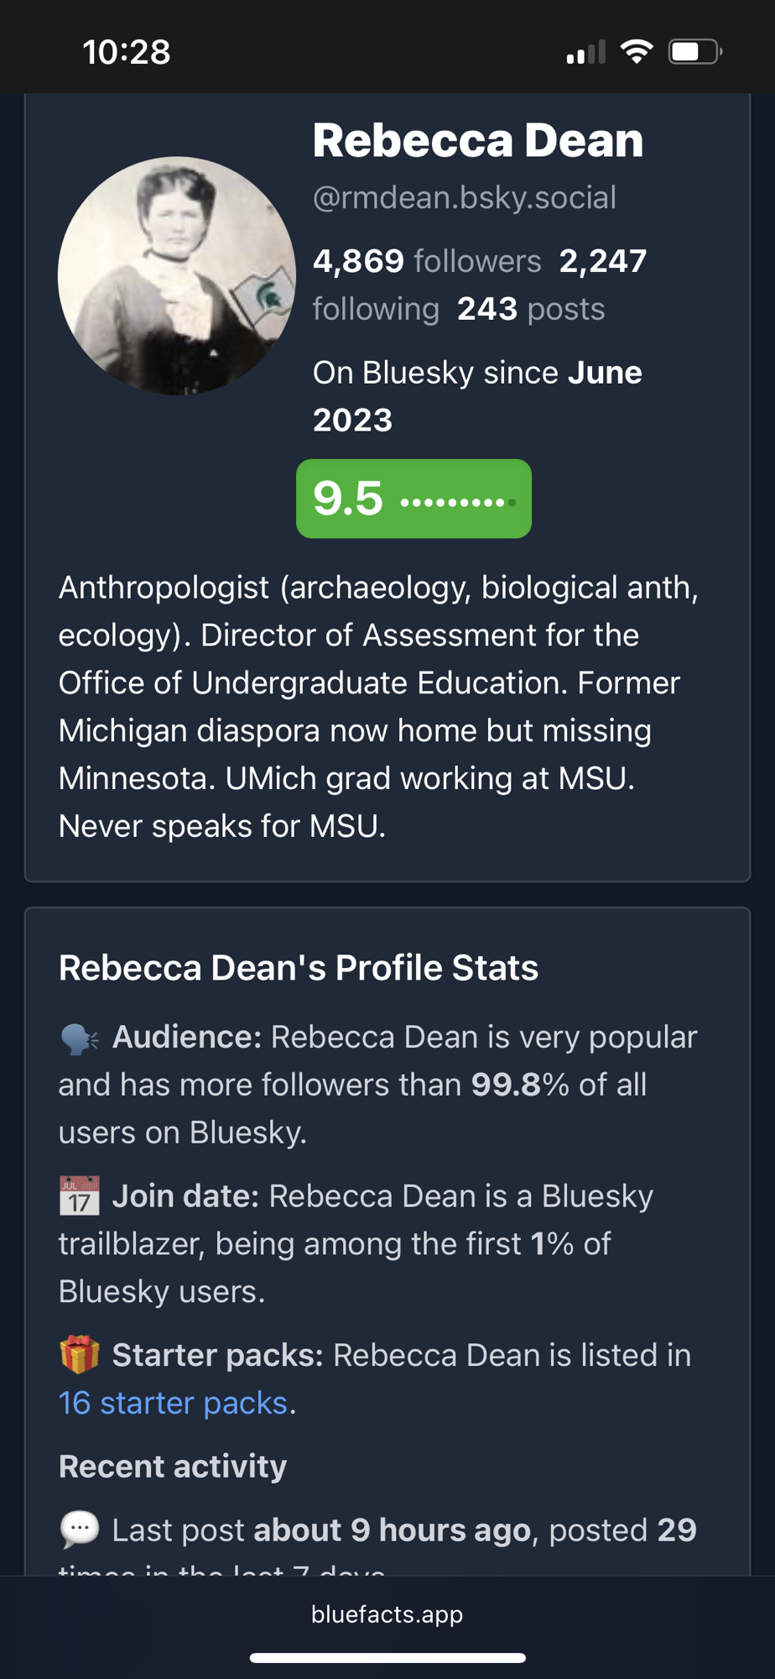Tap the Profile Stats section heading
This screenshot has width=775, height=1679.
[x=298, y=968]
